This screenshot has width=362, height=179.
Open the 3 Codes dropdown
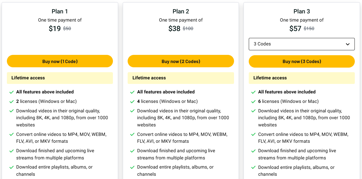coord(301,44)
